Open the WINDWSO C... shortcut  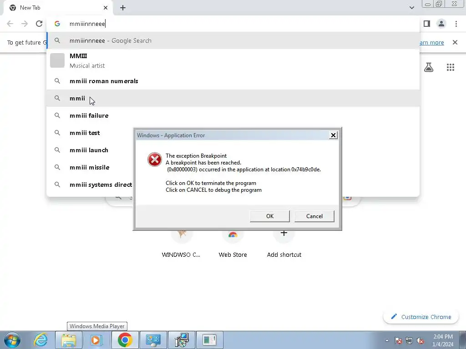click(181, 244)
